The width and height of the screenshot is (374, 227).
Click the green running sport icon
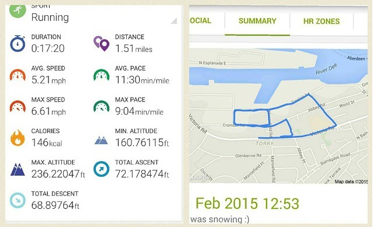click(x=18, y=11)
